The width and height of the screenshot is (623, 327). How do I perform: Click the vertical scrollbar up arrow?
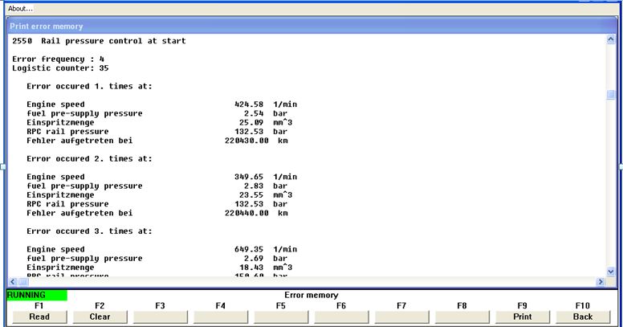(611, 40)
